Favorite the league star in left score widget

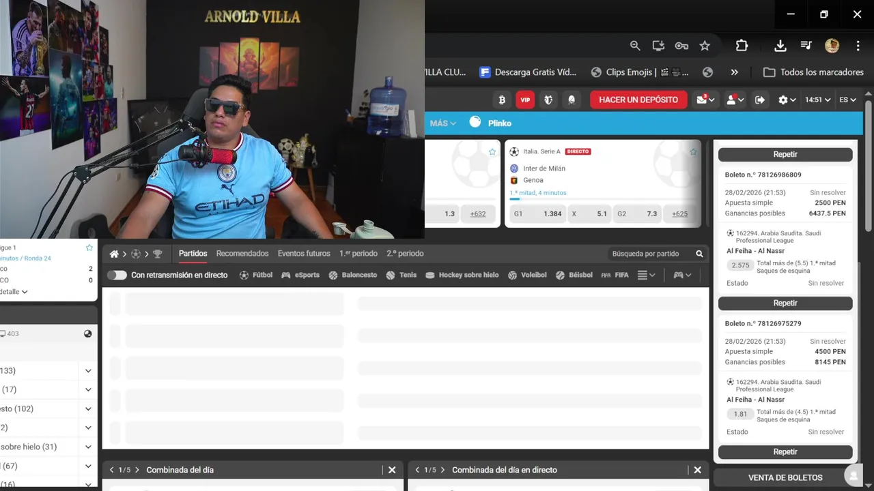[89, 248]
